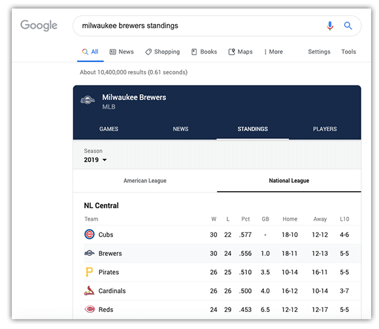
Task: Open search Tools
Action: [348, 52]
